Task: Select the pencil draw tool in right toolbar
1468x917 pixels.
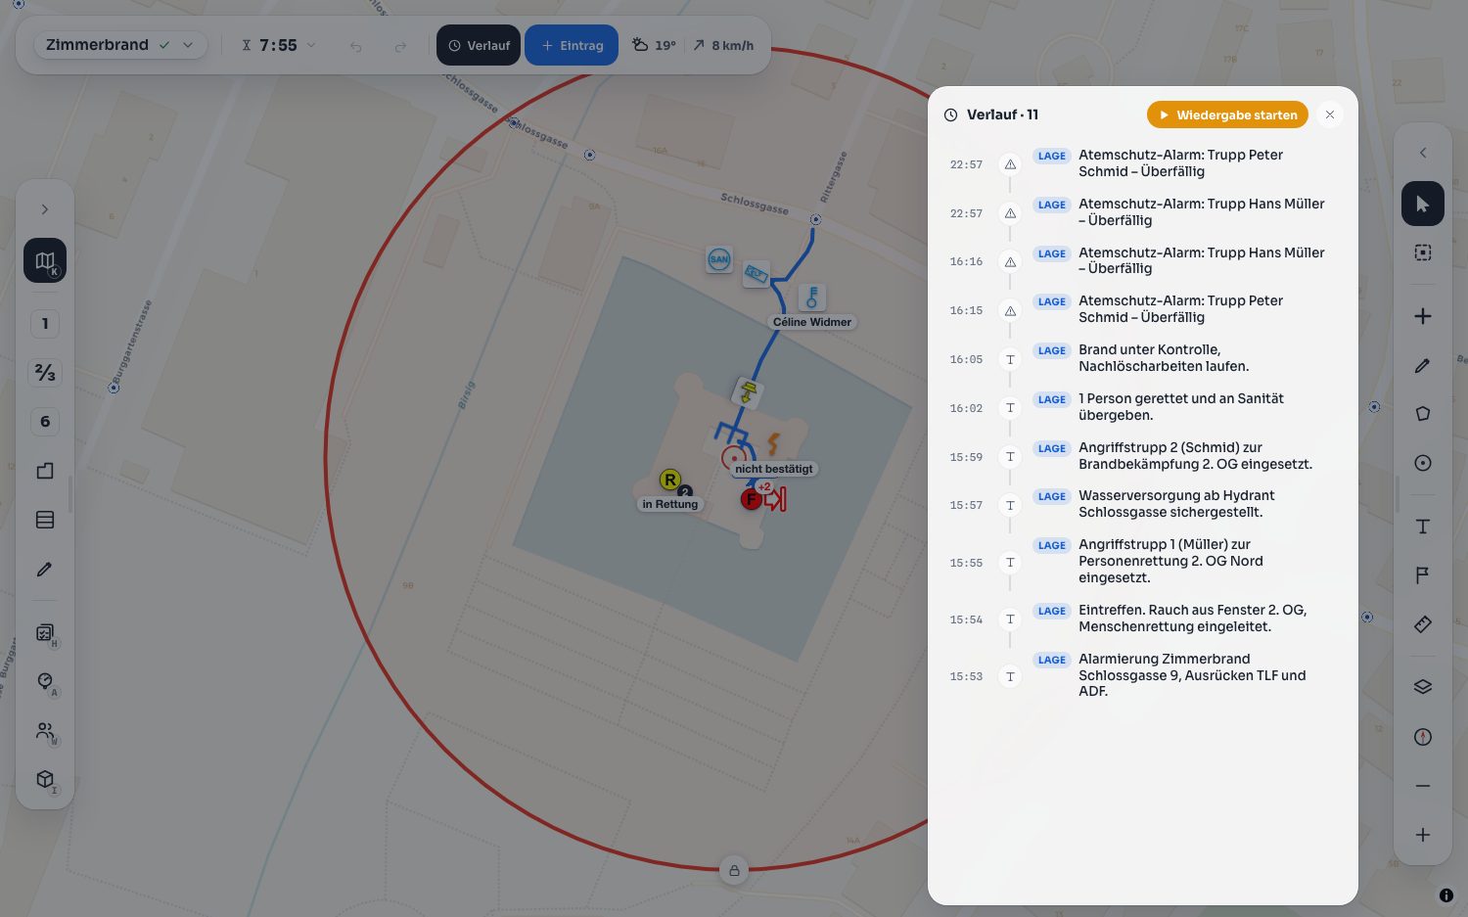Action: [1422, 365]
